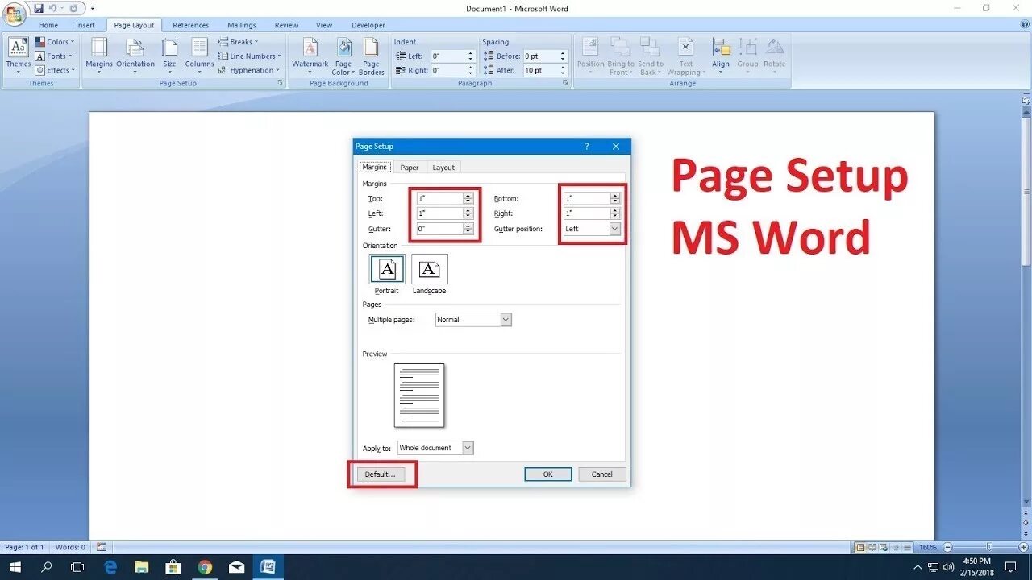Open theme Effects menu
1032x580 pixels.
tap(55, 70)
